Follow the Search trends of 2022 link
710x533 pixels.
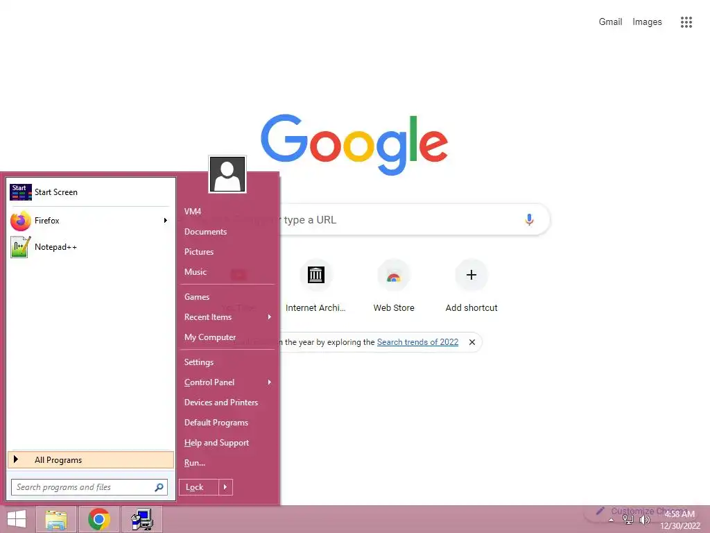pyautogui.click(x=417, y=342)
